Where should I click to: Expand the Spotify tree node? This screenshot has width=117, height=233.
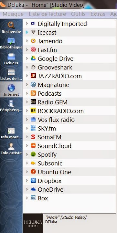[x=27, y=154]
